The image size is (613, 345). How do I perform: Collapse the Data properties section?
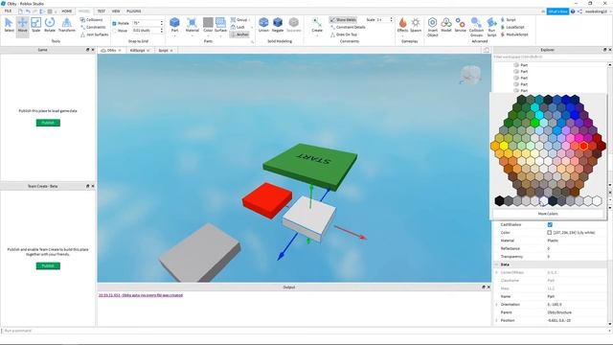(x=496, y=264)
